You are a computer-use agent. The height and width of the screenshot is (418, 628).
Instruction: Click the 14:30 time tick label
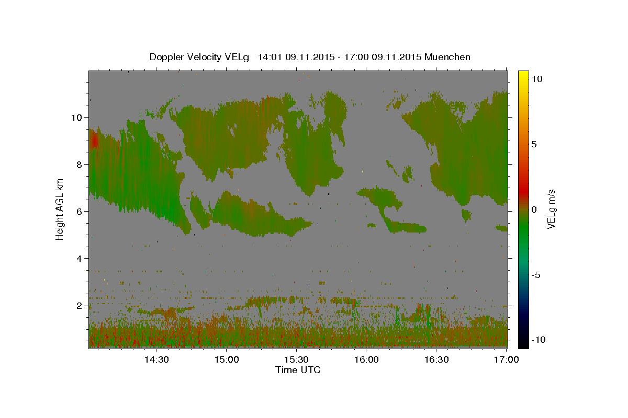coord(156,360)
